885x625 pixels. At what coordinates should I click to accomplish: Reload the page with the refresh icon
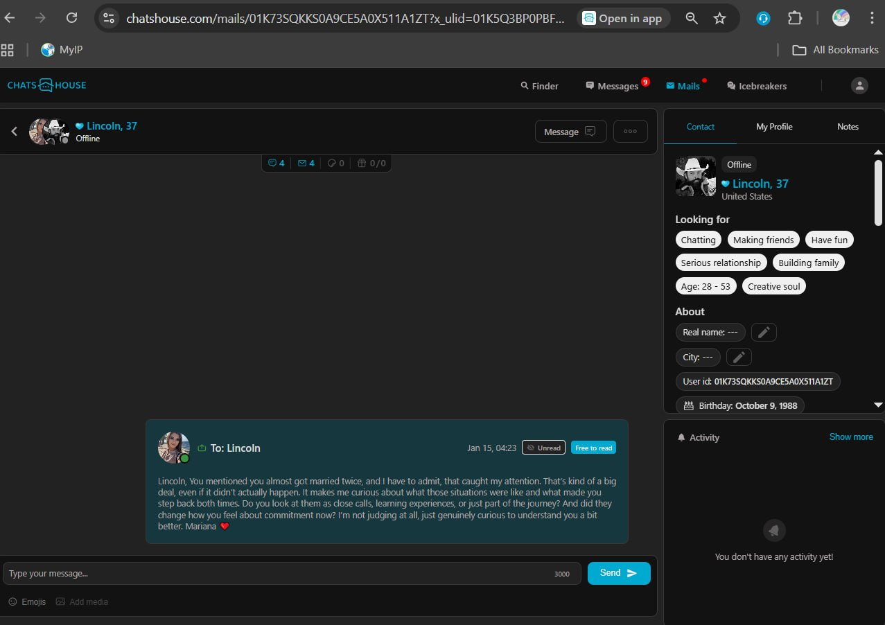pyautogui.click(x=71, y=18)
